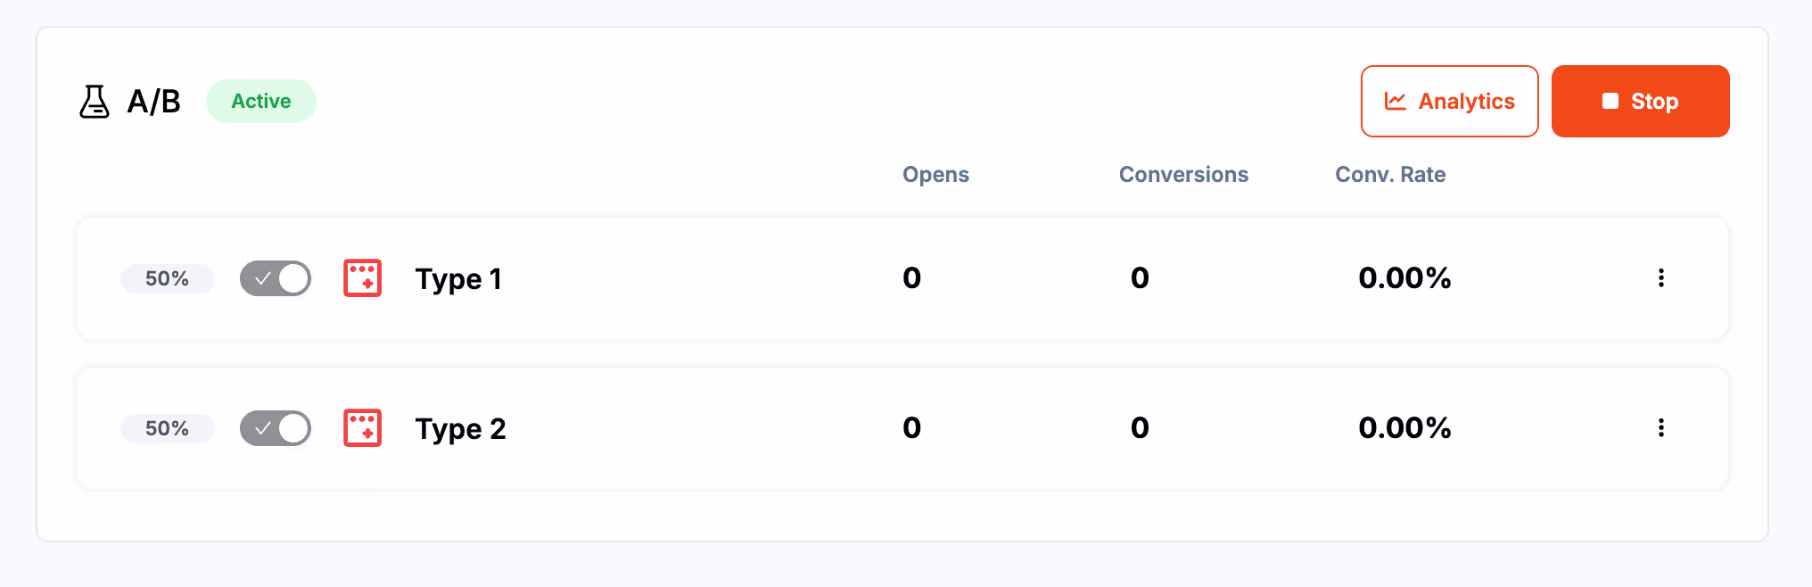Select the Type 2 variant name
Viewport: 1812px width, 587px height.
coord(460,428)
